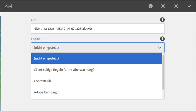This screenshot has height=111, width=196.
Task: Toggle fullscreen mode for the Ziel dialog
Action: pyautogui.click(x=163, y=6)
